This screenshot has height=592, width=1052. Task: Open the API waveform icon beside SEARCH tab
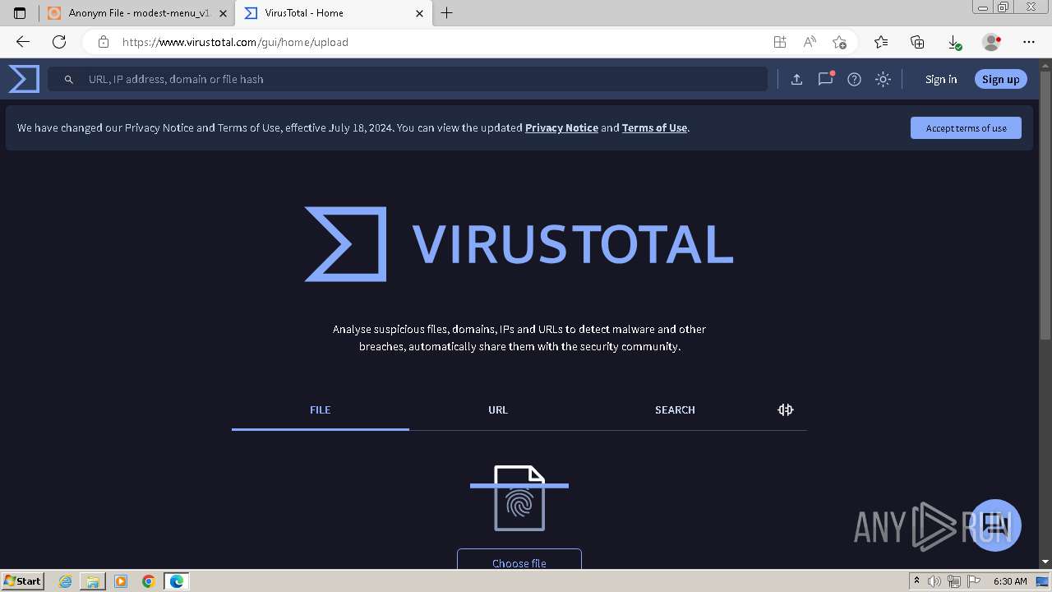pos(786,409)
